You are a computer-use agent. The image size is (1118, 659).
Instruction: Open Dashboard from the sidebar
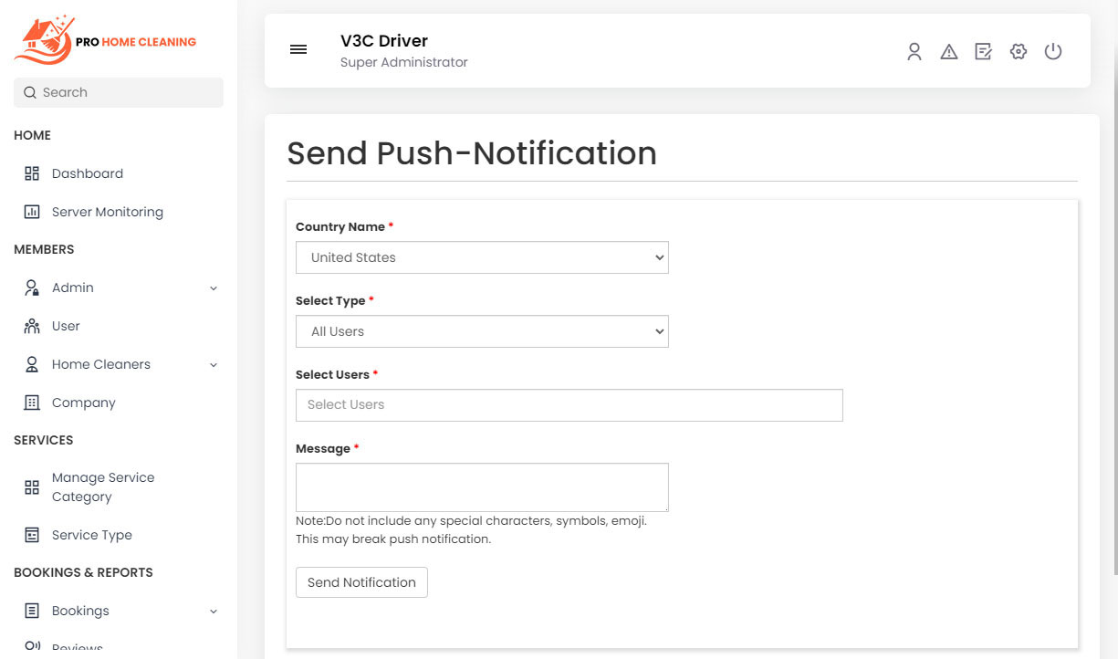[x=87, y=173]
